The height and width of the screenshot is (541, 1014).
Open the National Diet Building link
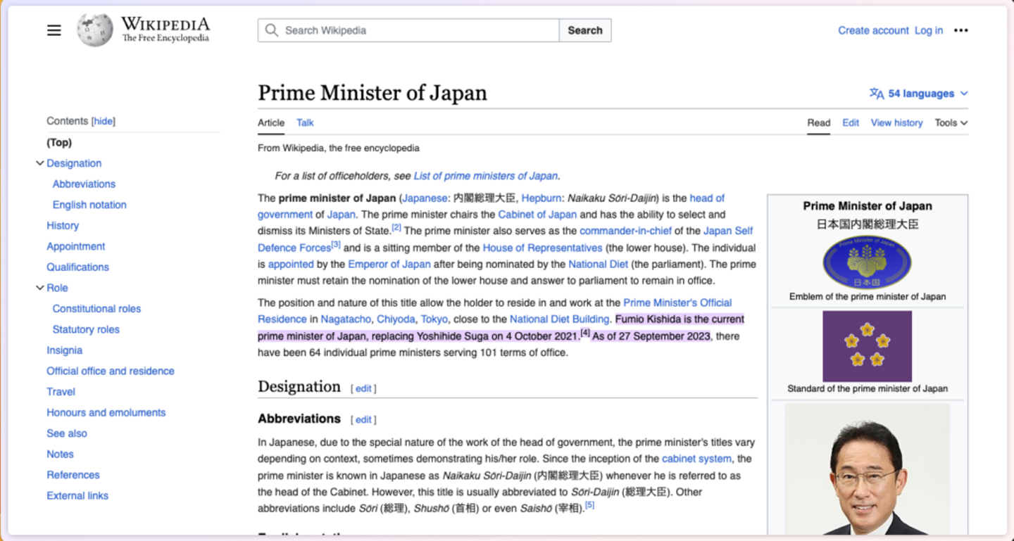click(x=559, y=319)
